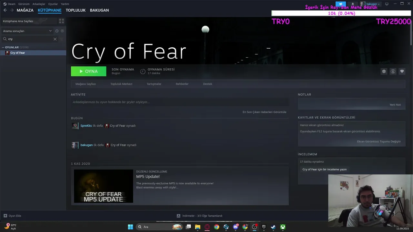Click Ekran Görüntüsü Tuşumu Değiştir

coord(379,141)
